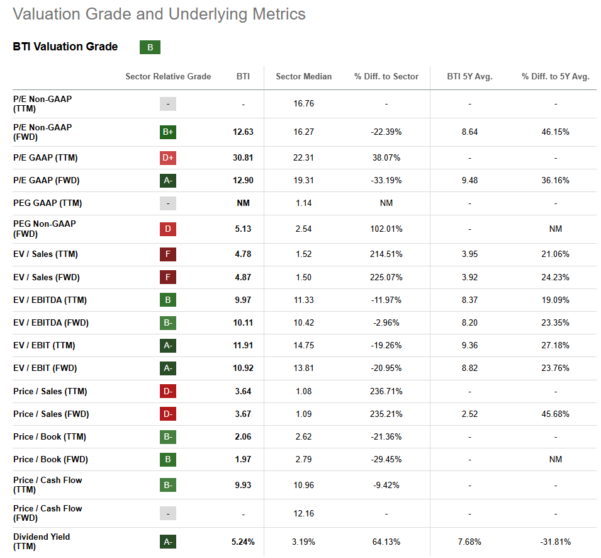Viewport: 601px width, 558px height.
Task: Select the Price / Cash Flow (TTM) row label
Action: (48, 485)
